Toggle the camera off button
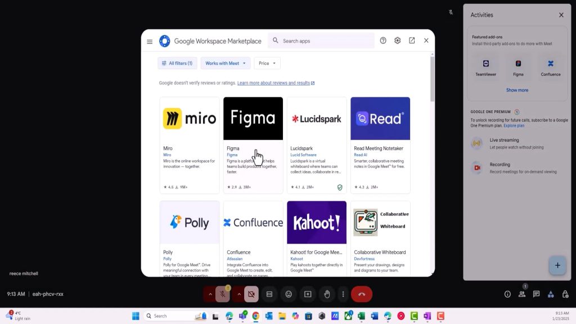Screen dimensions: 576x324 point(251,294)
